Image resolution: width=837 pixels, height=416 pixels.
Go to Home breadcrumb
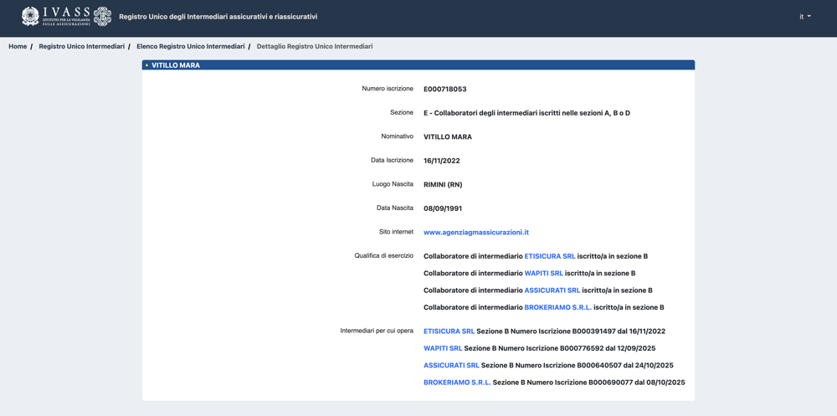click(x=18, y=47)
